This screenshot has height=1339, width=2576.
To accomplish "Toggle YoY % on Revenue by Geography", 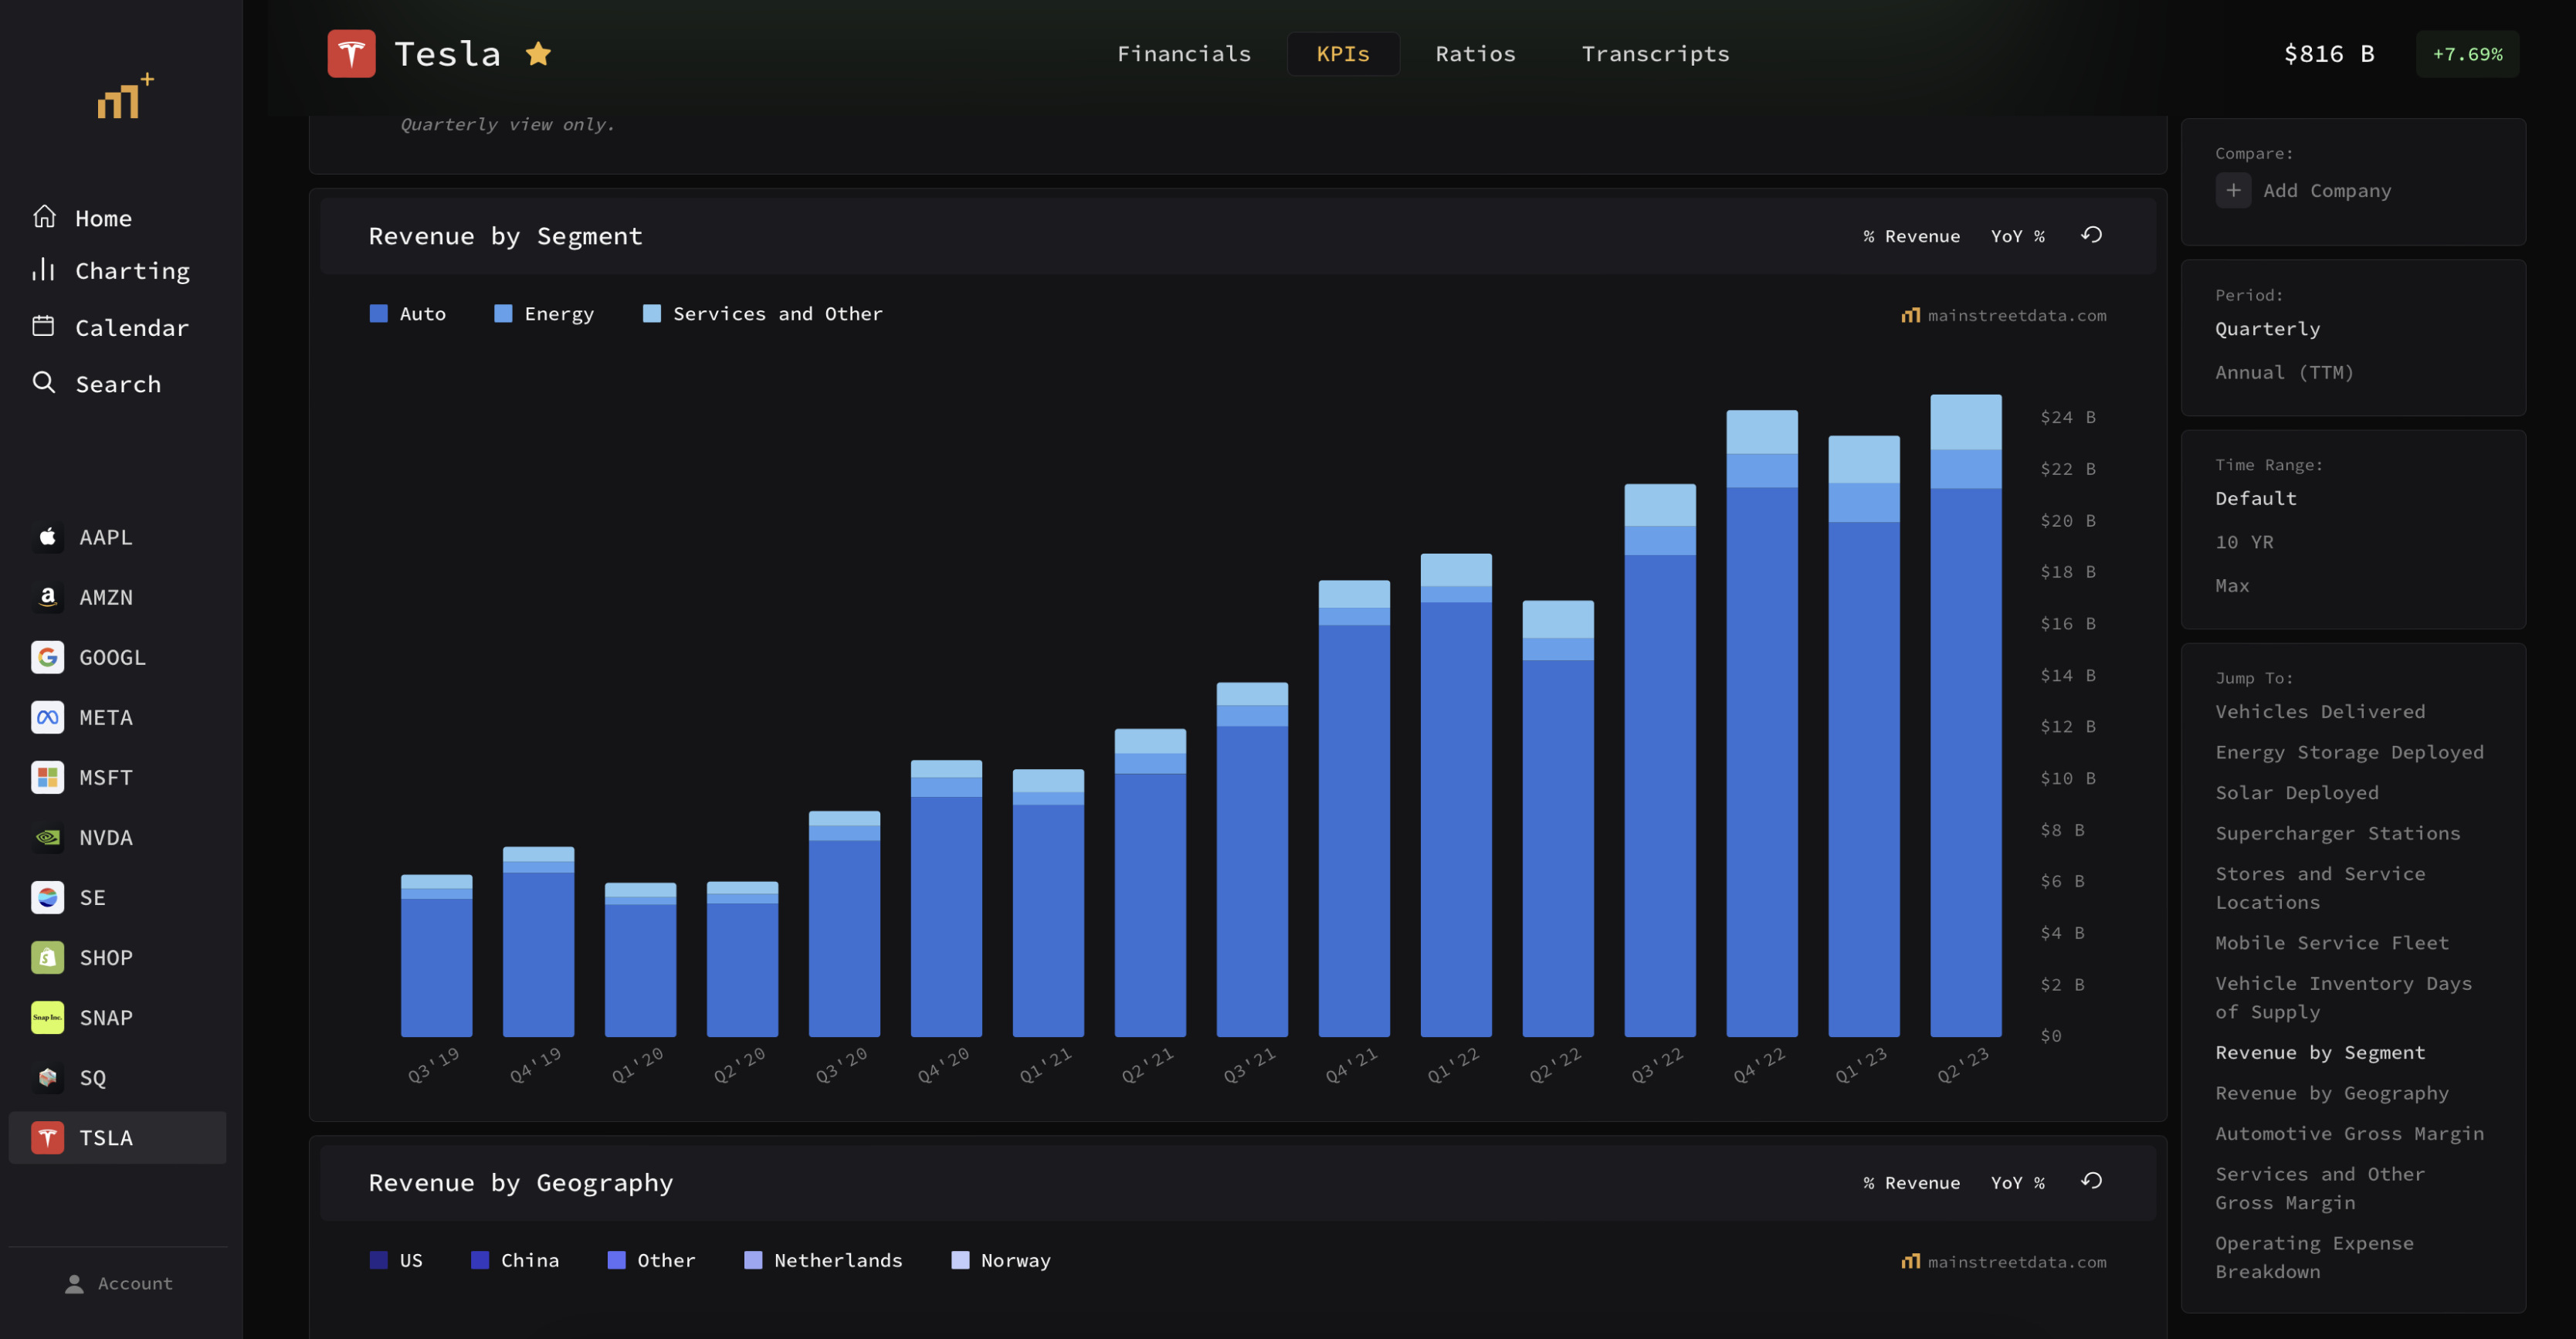I will [x=2017, y=1182].
